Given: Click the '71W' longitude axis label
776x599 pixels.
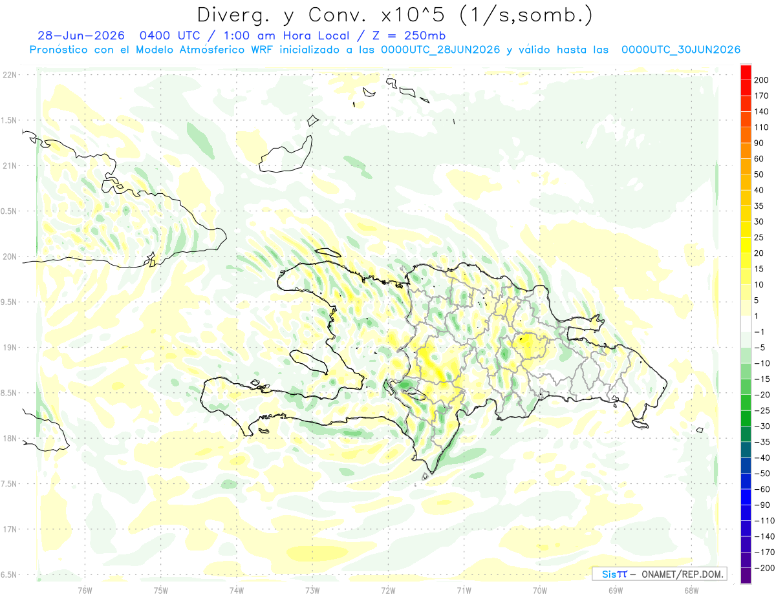Looking at the screenshot, I should [x=464, y=589].
